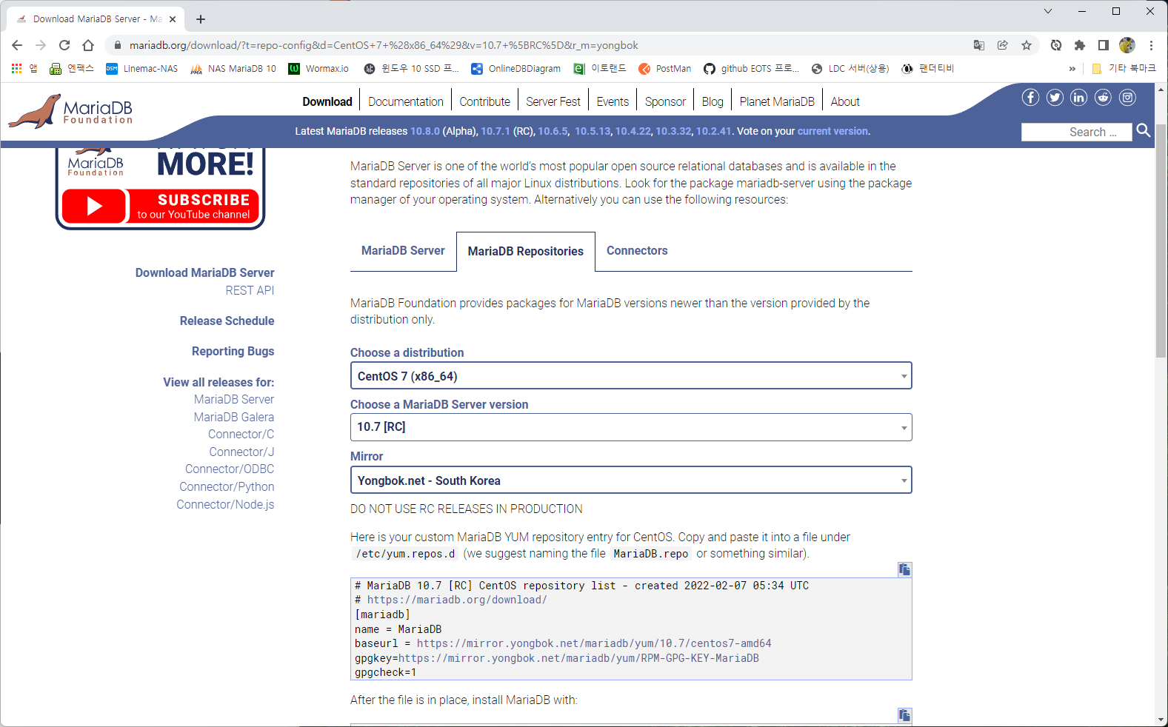The image size is (1168, 727).
Task: Open the MariaDB Instagram icon
Action: click(x=1127, y=97)
